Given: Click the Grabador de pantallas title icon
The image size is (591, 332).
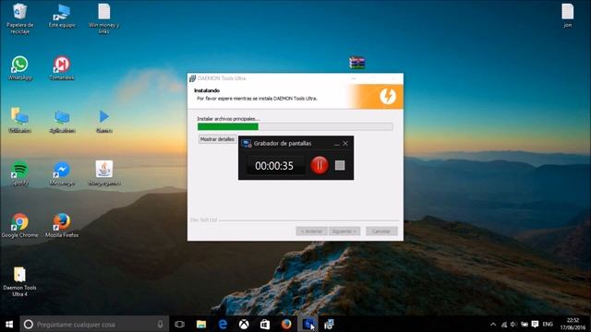Looking at the screenshot, I should 247,144.
